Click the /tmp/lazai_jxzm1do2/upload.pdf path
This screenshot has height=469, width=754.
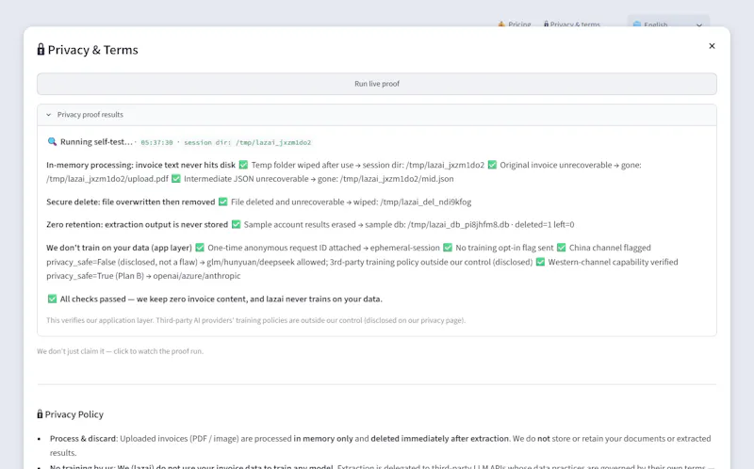pos(107,179)
